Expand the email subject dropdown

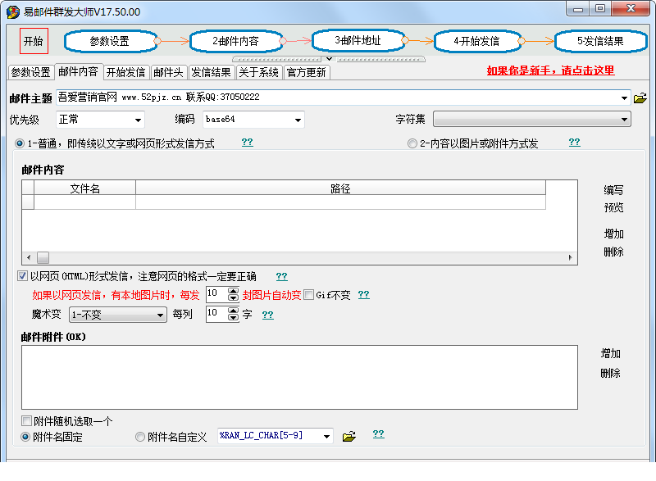(x=624, y=98)
